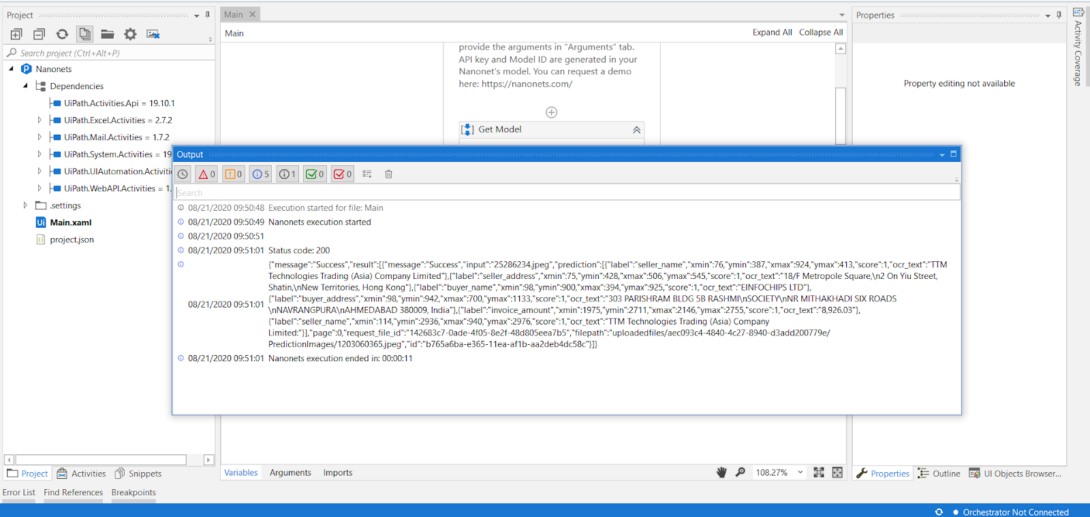This screenshot has height=517, width=1090.
Task: Click Fit to Screen icon
Action: [819, 472]
